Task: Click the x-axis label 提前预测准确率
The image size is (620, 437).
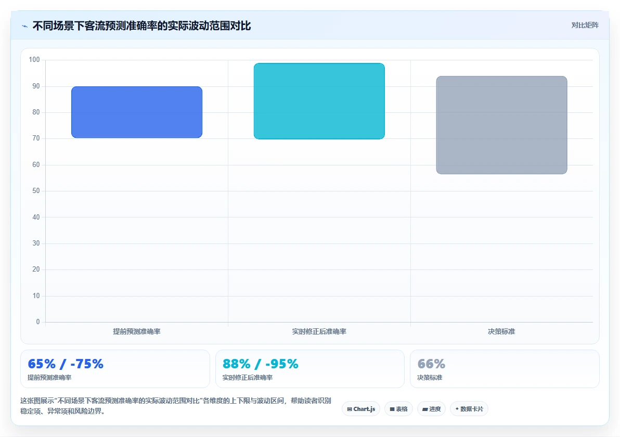Action: coord(137,331)
